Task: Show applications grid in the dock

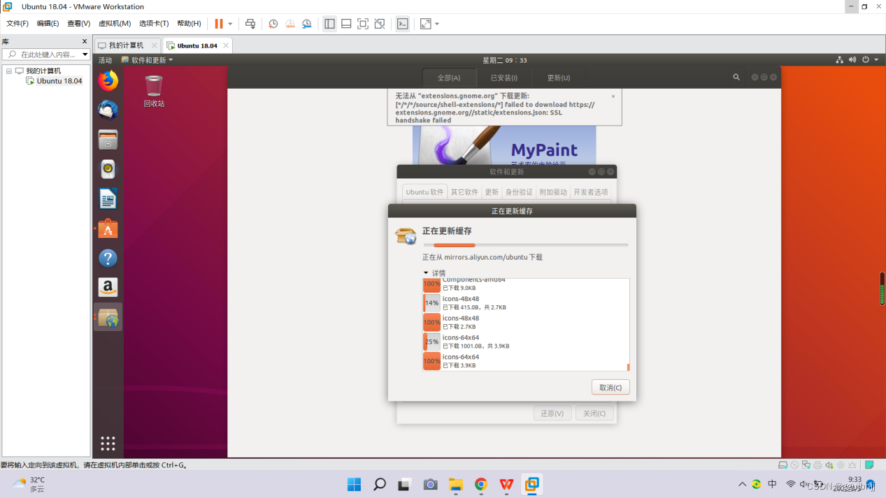Action: [x=108, y=443]
